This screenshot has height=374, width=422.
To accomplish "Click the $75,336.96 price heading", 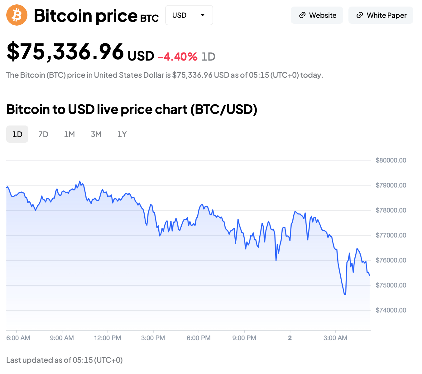I will click(65, 52).
